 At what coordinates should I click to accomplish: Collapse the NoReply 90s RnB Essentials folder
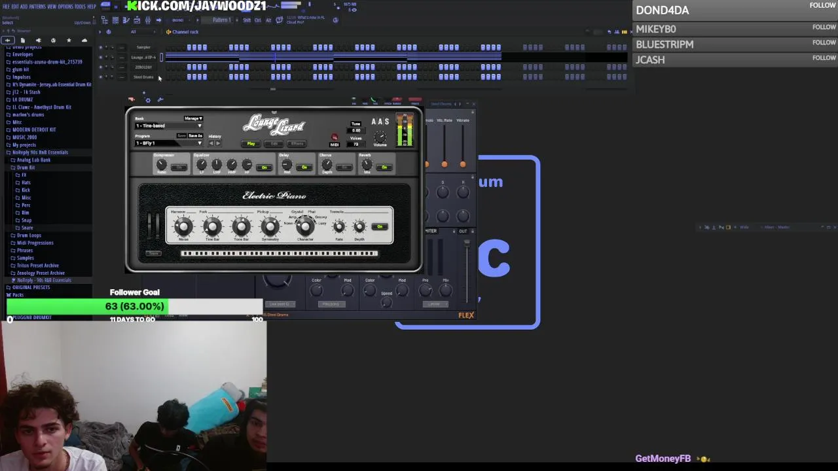pyautogui.click(x=39, y=152)
